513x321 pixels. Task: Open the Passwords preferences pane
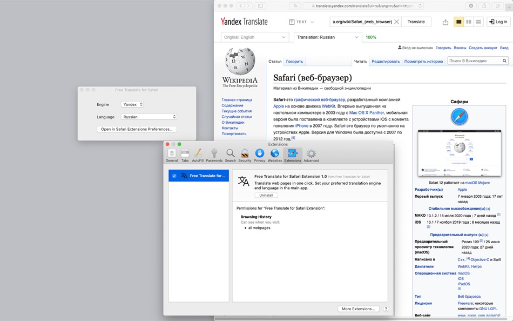pos(214,155)
